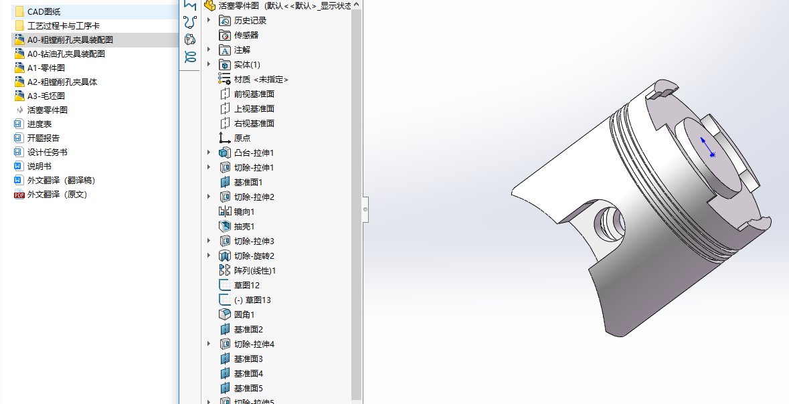Click the 抽壳1 shell feature icon
Viewport: 789px width, 404px height.
(224, 226)
